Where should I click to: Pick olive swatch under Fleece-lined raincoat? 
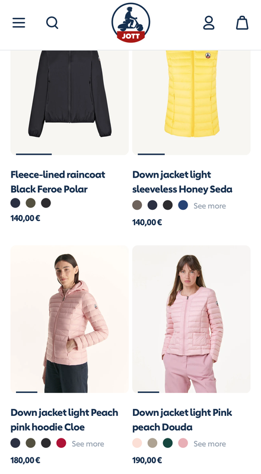coord(31,203)
